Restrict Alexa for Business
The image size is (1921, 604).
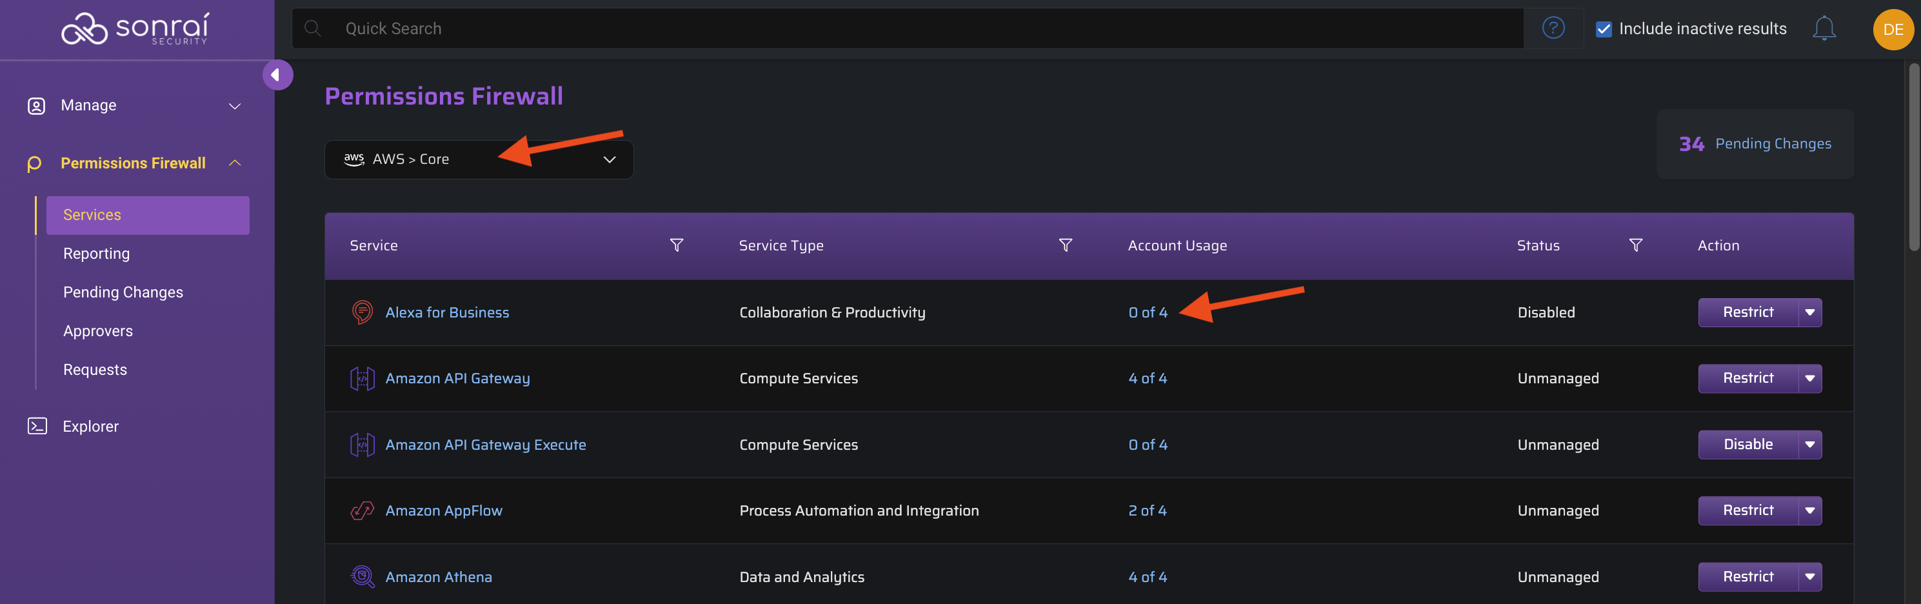pyautogui.click(x=1748, y=312)
